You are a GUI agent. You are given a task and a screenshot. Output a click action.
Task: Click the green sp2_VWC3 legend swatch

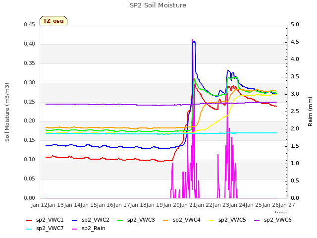(x=120, y=220)
